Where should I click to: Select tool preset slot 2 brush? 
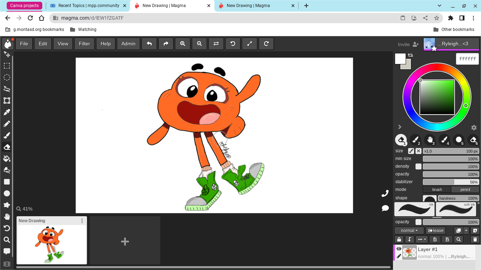pyautogui.click(x=416, y=140)
